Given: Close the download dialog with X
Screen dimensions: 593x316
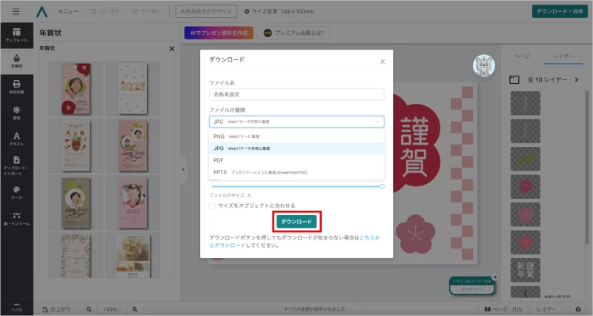Looking at the screenshot, I should pos(382,62).
